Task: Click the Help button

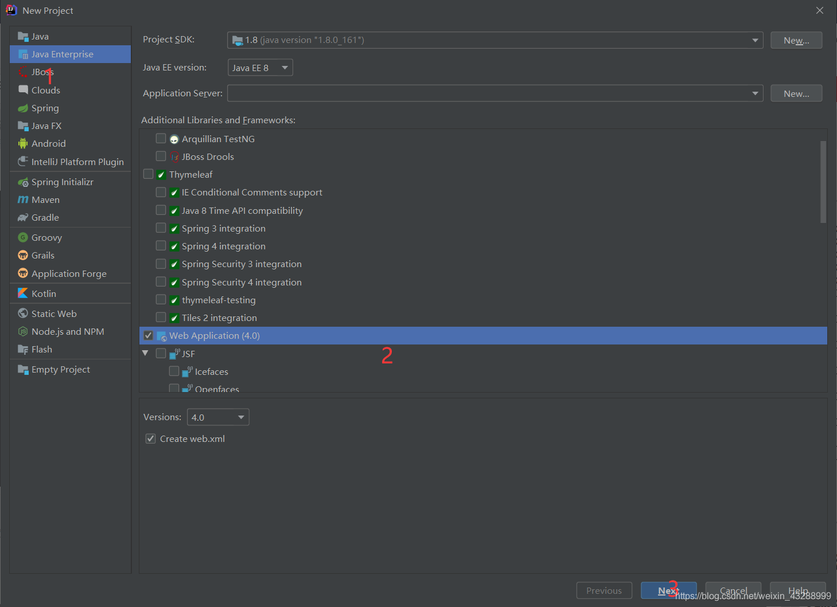Action: [x=798, y=590]
